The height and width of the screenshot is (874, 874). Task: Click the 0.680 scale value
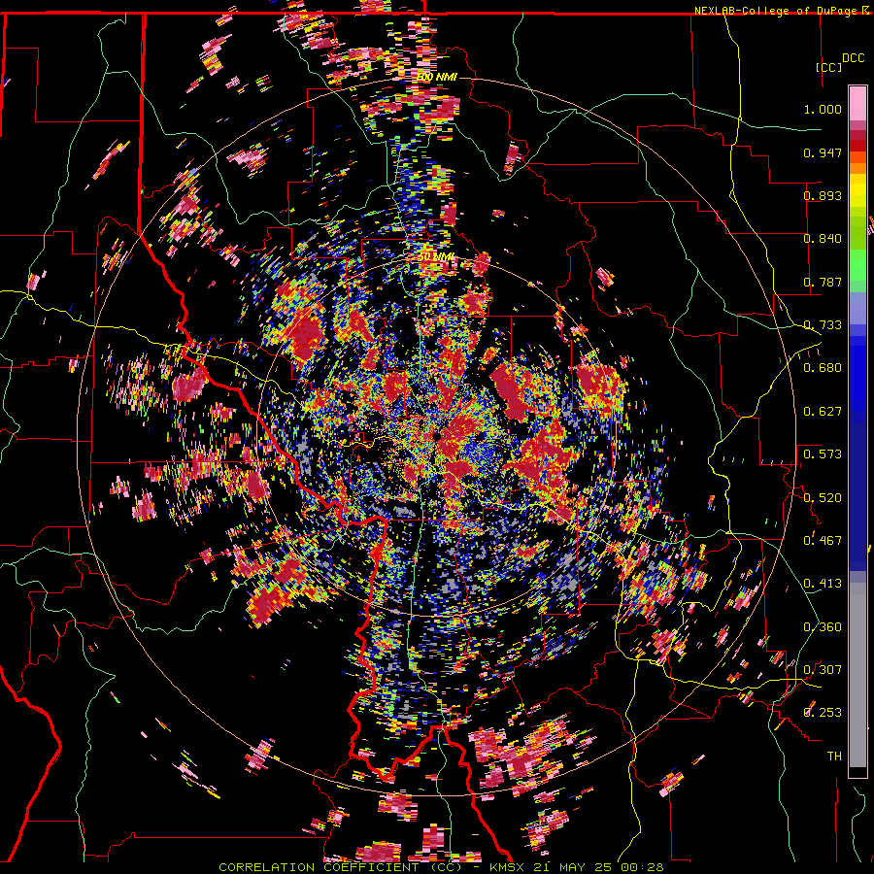pyautogui.click(x=823, y=368)
